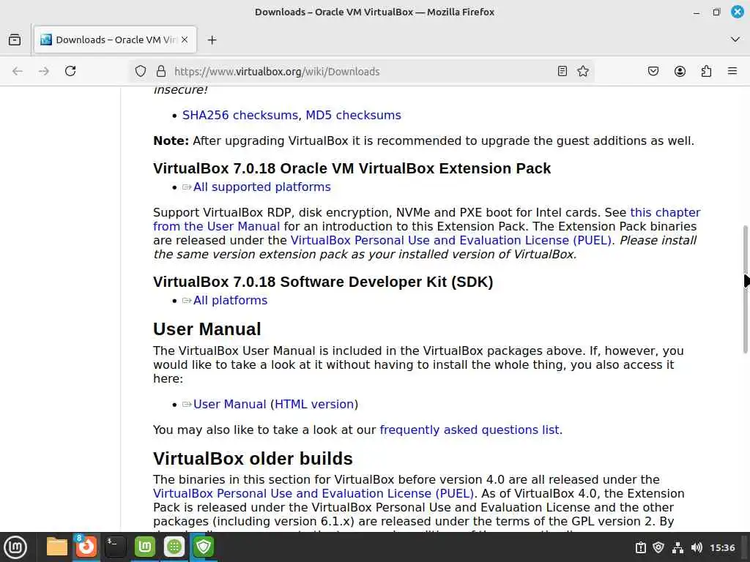Open the Firefox View icon left of tabs
The image size is (750, 562).
coord(15,40)
